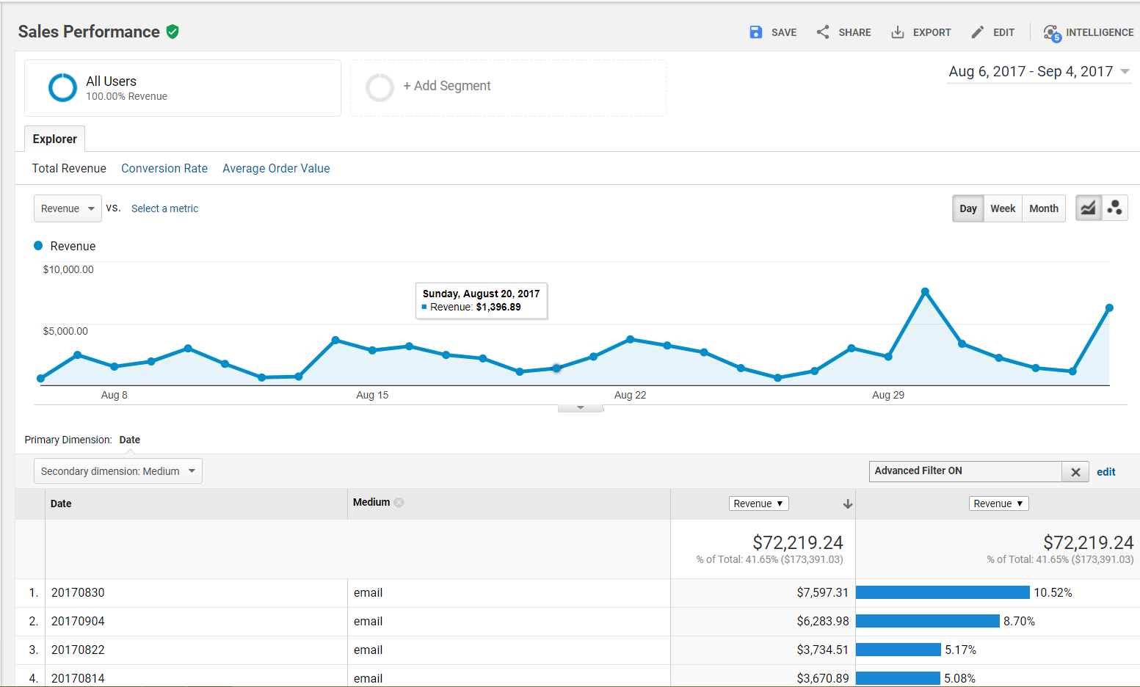The image size is (1140, 687).
Task: Open the Intelligence panel icon
Action: click(x=1052, y=33)
